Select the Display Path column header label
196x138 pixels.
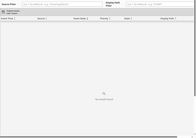point(167,18)
